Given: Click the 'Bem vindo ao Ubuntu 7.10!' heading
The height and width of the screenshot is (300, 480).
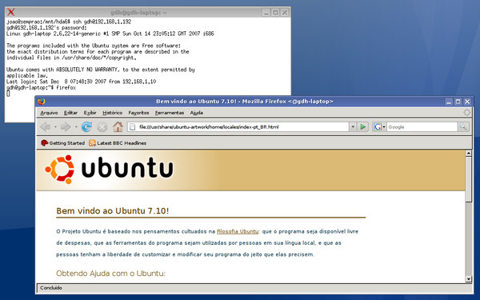Looking at the screenshot, I should (x=113, y=211).
